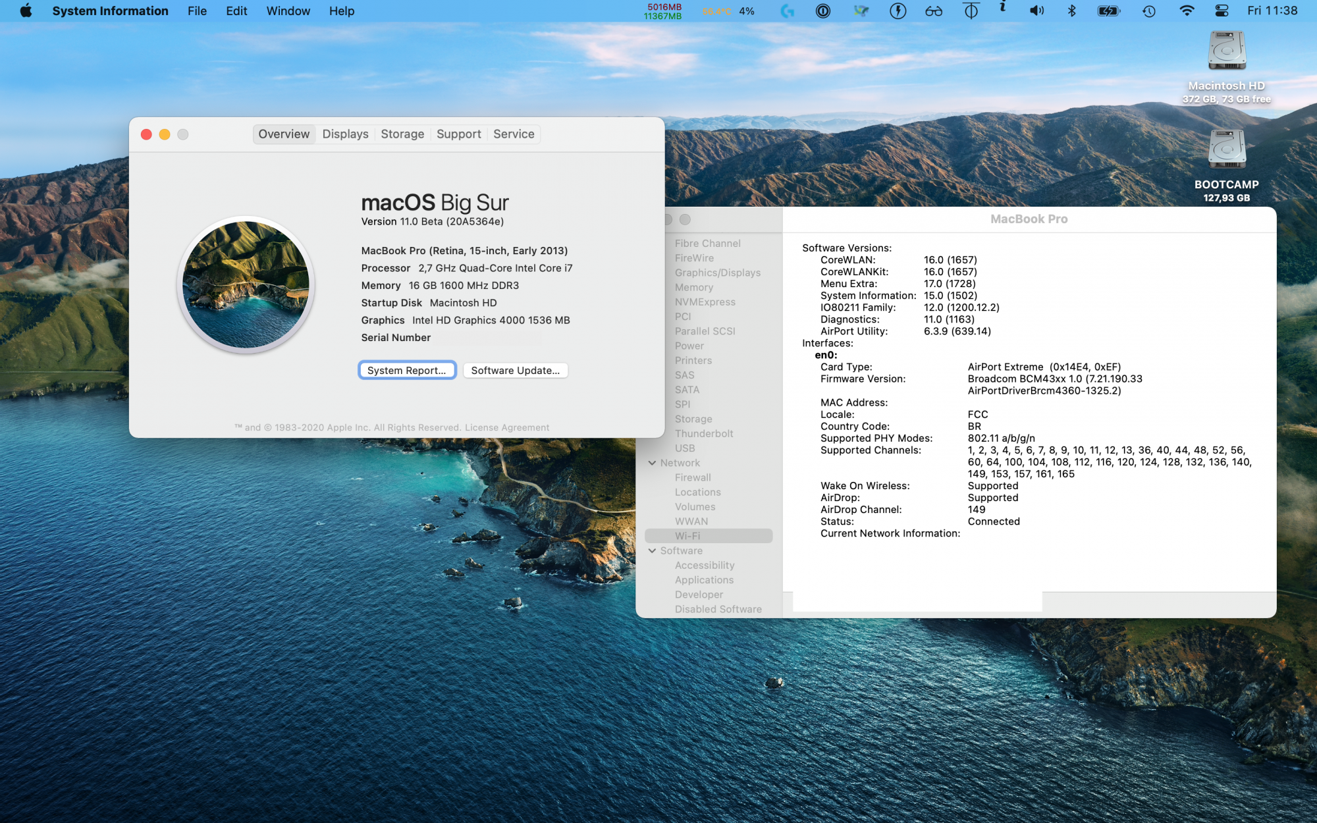Screen dimensions: 1317x823
Task: Select the Wi-Fi row in the sidebar
Action: pos(709,536)
